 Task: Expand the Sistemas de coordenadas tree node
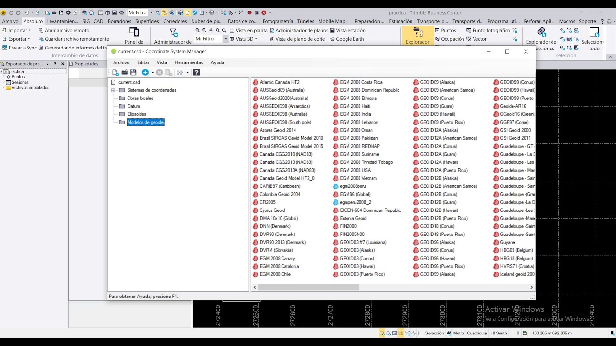113,90
